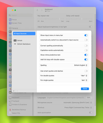Open the Siri & Spotlight sidebar icon
Screen dimensions: 103x123
click(10, 42)
